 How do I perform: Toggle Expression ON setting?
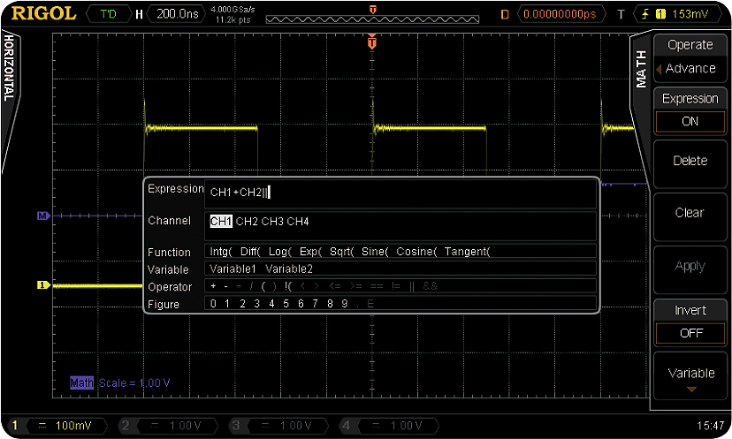coord(690,122)
